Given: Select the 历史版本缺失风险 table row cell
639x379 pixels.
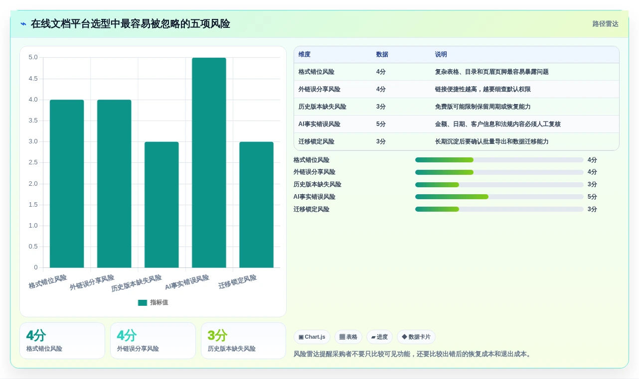Looking at the screenshot, I should (x=322, y=107).
